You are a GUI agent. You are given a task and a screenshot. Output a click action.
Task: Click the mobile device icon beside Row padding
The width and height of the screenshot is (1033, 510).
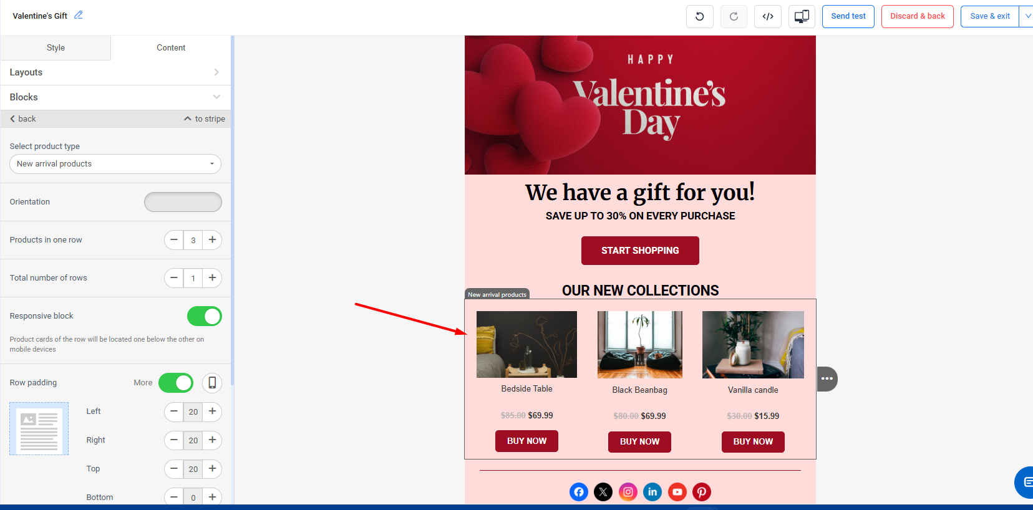(x=212, y=383)
